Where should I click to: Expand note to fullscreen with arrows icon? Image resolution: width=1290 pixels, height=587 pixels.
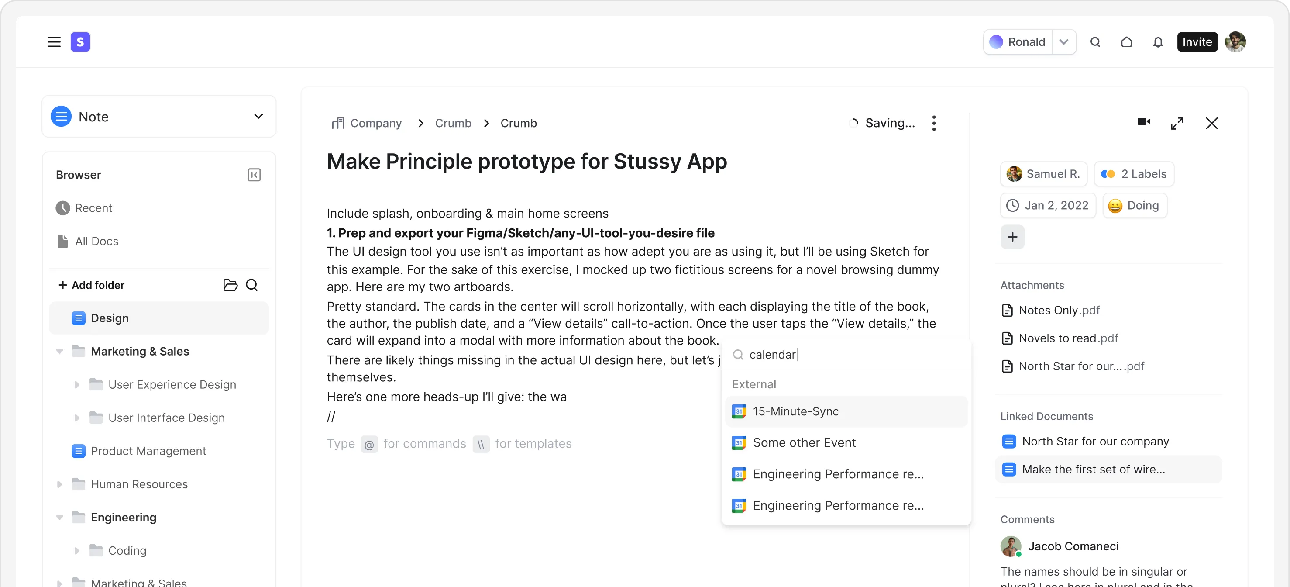1177,123
